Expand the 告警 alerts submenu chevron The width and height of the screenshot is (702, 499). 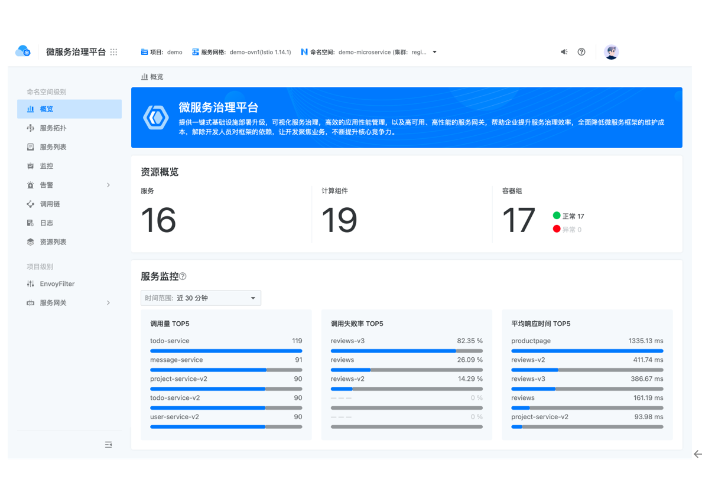108,185
